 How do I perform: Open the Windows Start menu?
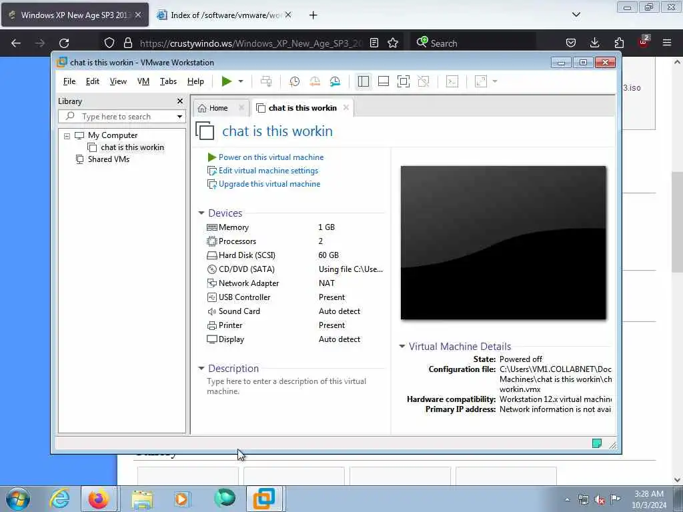click(18, 499)
